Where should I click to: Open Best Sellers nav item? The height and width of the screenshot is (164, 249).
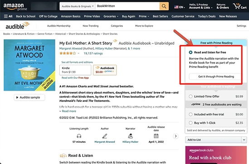pyautogui.click(x=160, y=16)
